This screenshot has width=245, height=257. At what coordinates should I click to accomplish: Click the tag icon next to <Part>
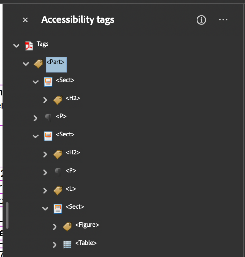pos(38,63)
